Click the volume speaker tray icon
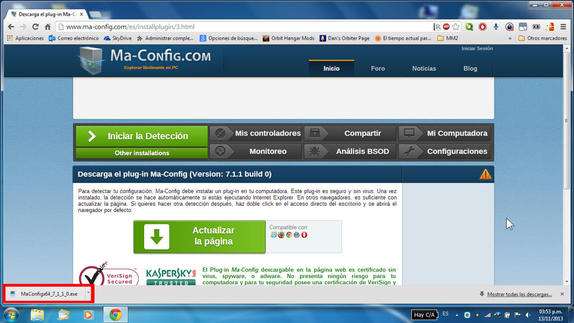This screenshot has width=574, height=323. 528,315
